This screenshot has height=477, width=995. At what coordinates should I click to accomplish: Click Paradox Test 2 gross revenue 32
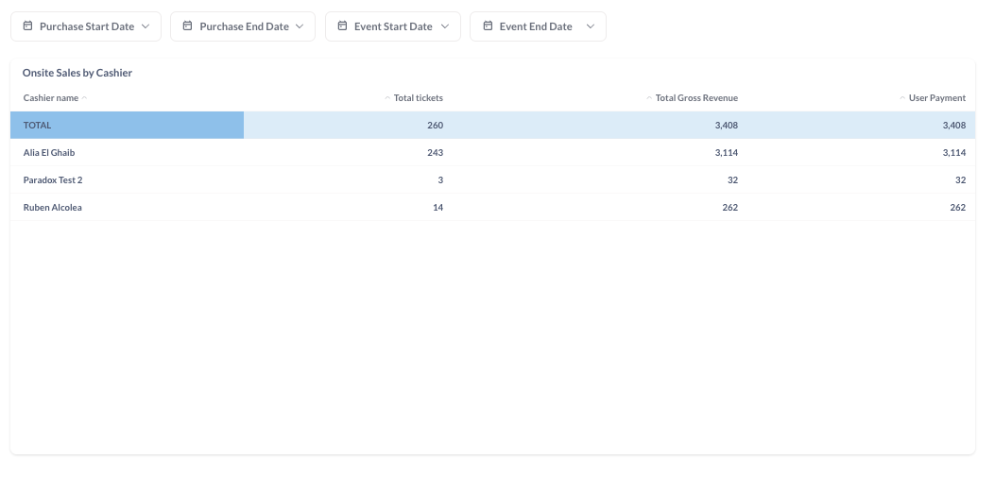point(732,179)
